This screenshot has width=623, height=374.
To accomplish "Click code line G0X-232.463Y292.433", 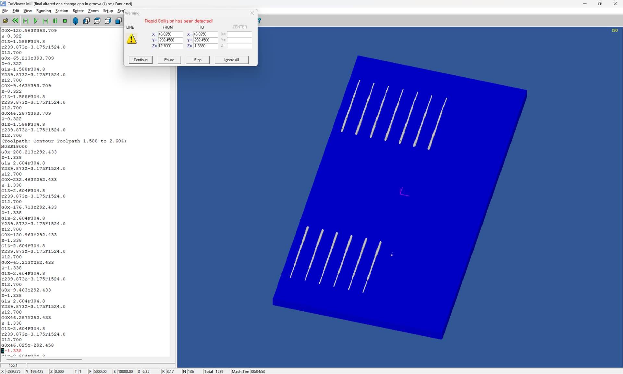I will pyautogui.click(x=29, y=180).
